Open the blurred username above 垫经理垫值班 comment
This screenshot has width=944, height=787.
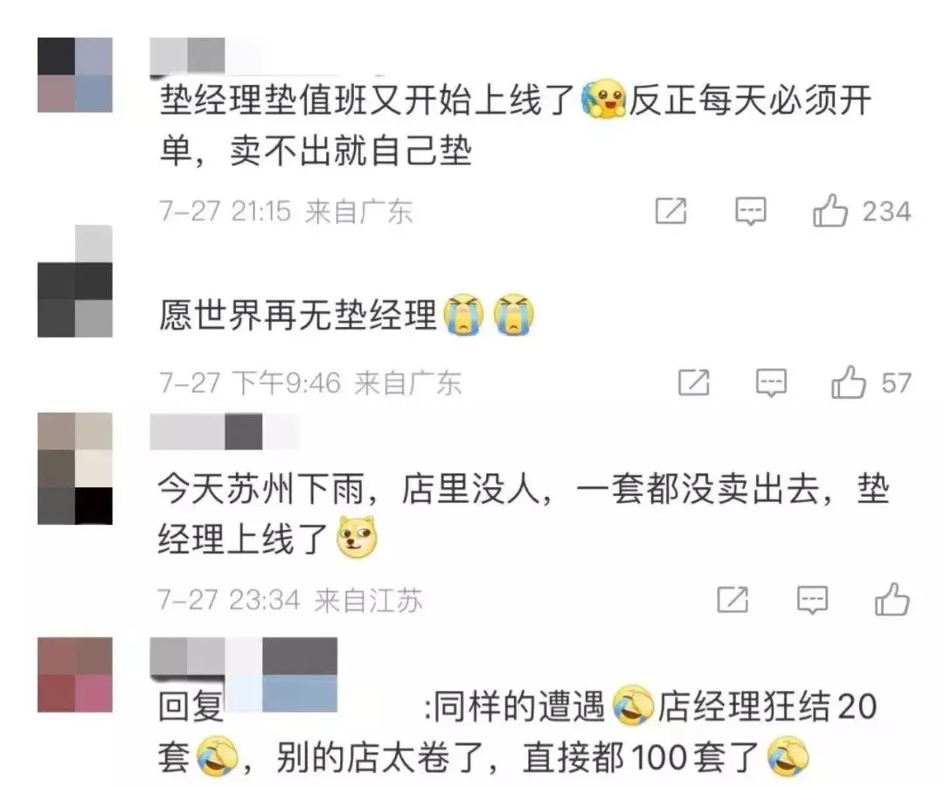pos(187,55)
